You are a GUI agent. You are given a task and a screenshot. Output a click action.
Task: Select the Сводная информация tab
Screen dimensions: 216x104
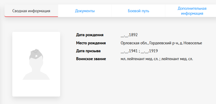click(31, 11)
